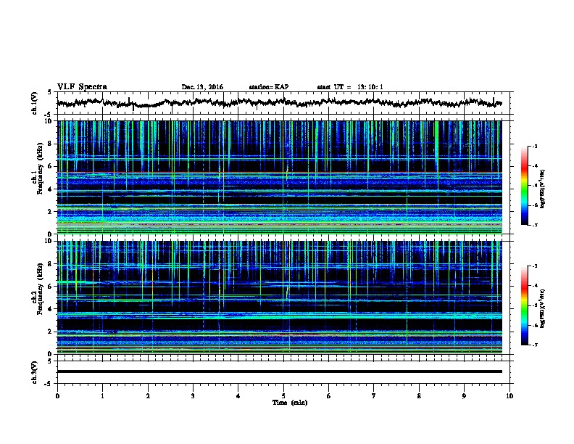Click the ch.1 color scale log(PSD) unit label
The image size is (574, 444).
(542, 189)
